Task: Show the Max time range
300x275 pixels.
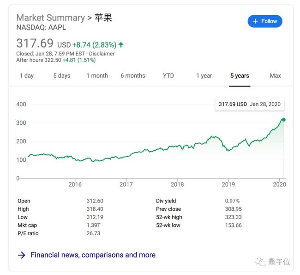Action: tap(276, 76)
